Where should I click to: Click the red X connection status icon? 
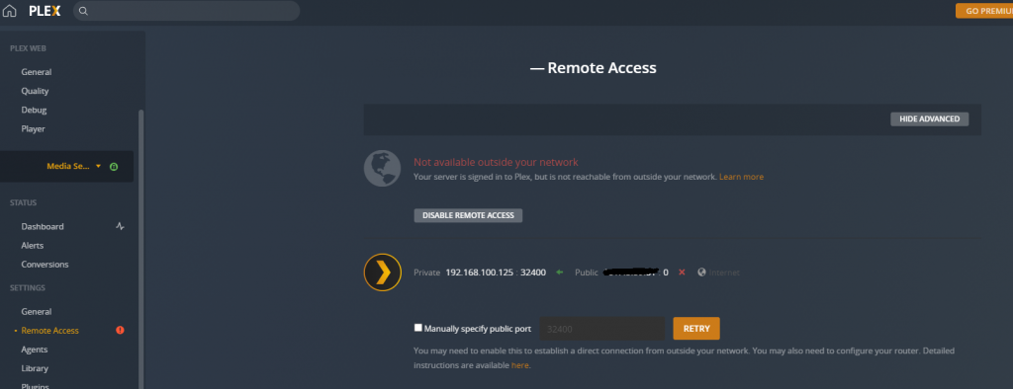[682, 272]
